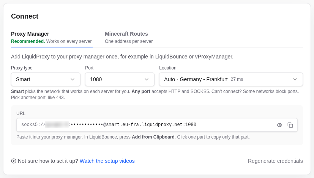Click the Port field label
The height and width of the screenshot is (178, 314).
(x=89, y=68)
